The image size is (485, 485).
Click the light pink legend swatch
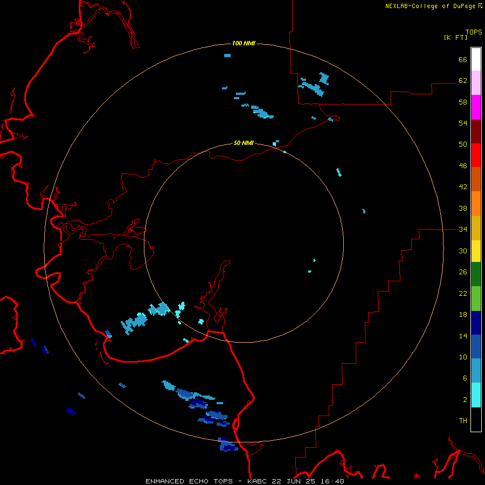click(476, 82)
